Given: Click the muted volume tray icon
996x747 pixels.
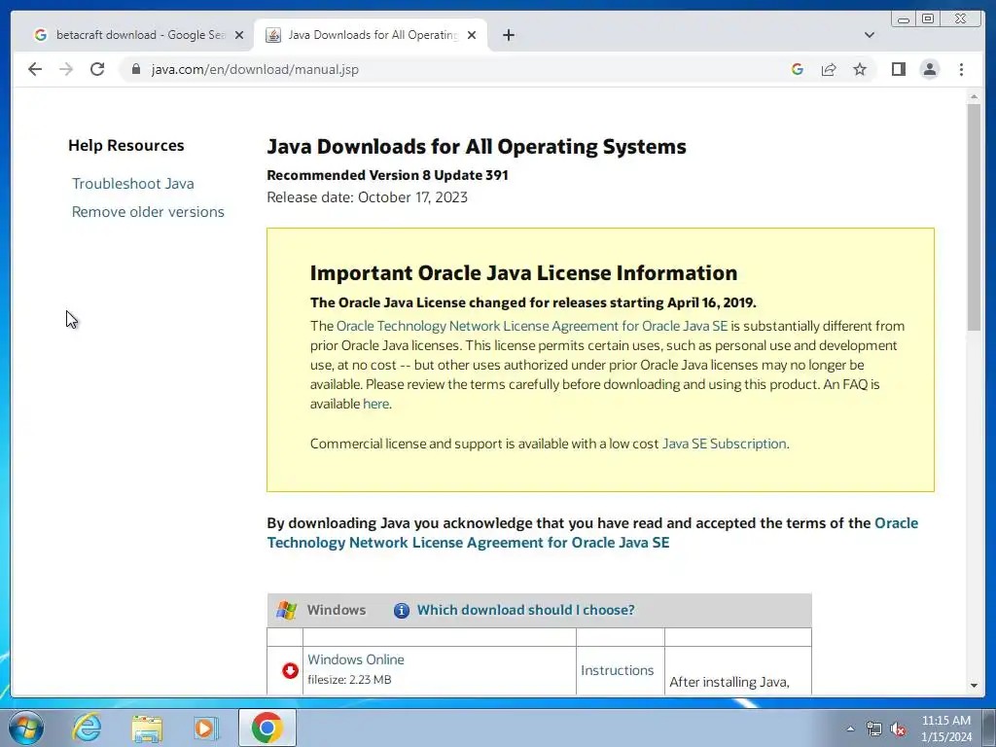Looking at the screenshot, I should point(898,729).
